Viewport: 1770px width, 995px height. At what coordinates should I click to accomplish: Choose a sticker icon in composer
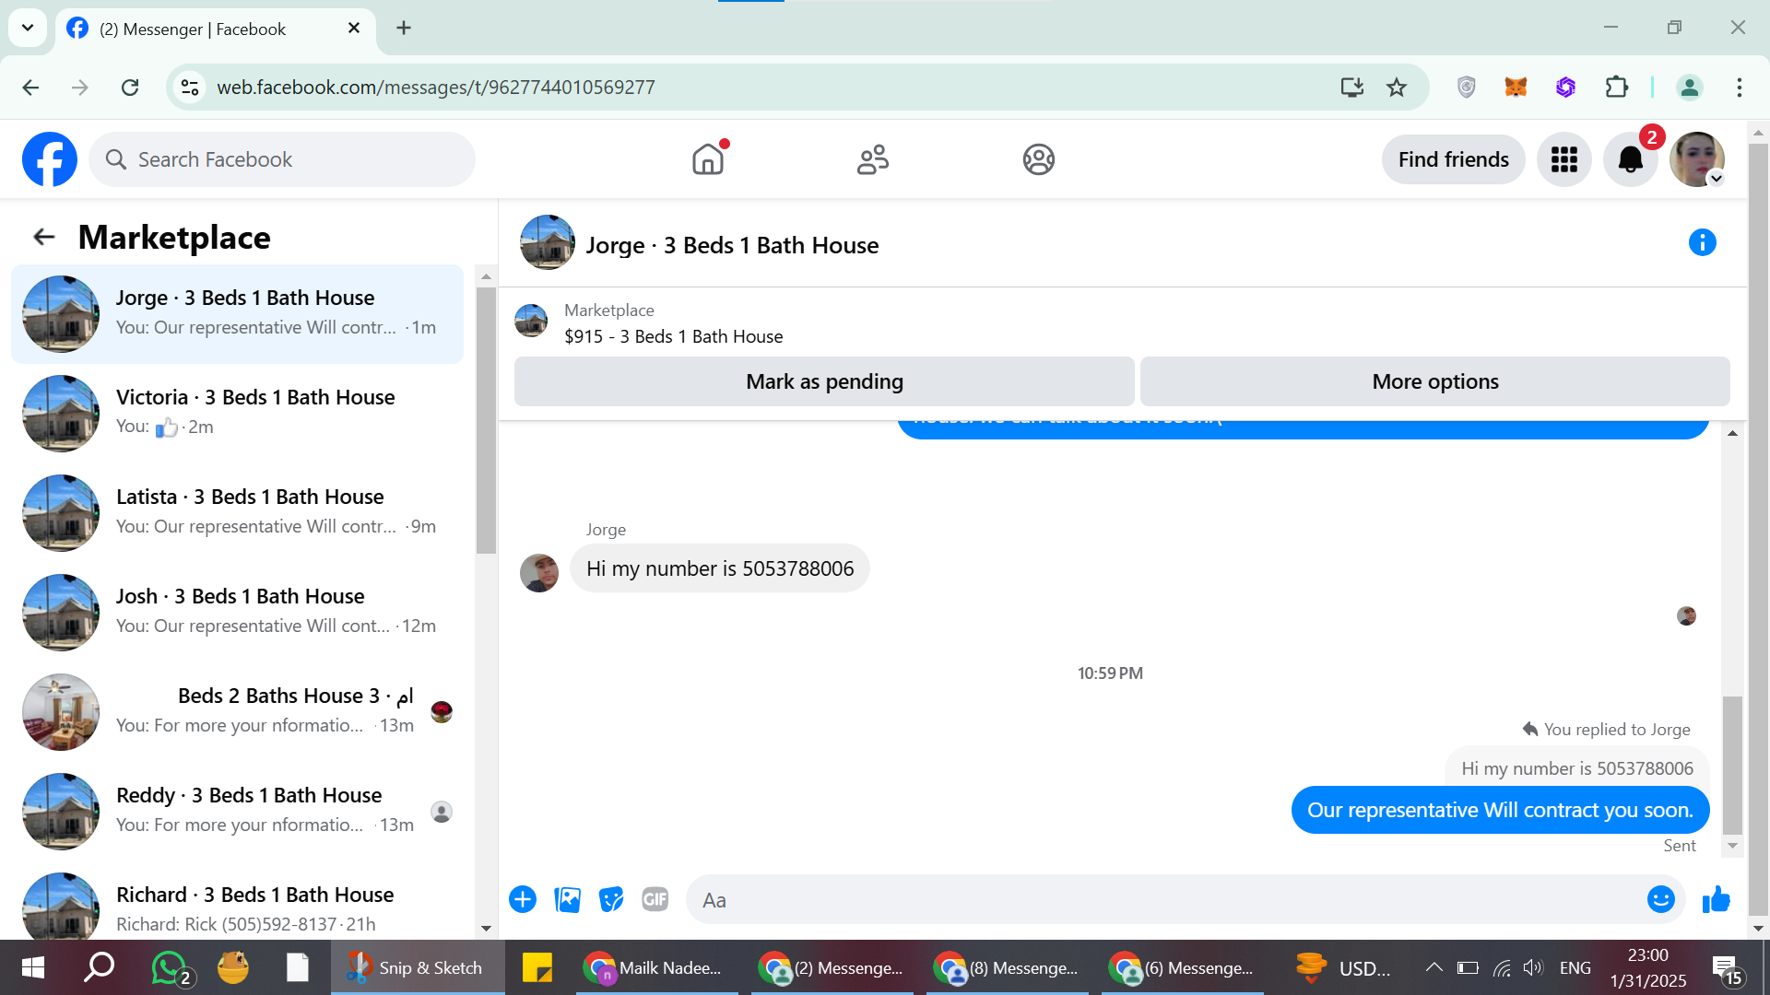tap(611, 899)
